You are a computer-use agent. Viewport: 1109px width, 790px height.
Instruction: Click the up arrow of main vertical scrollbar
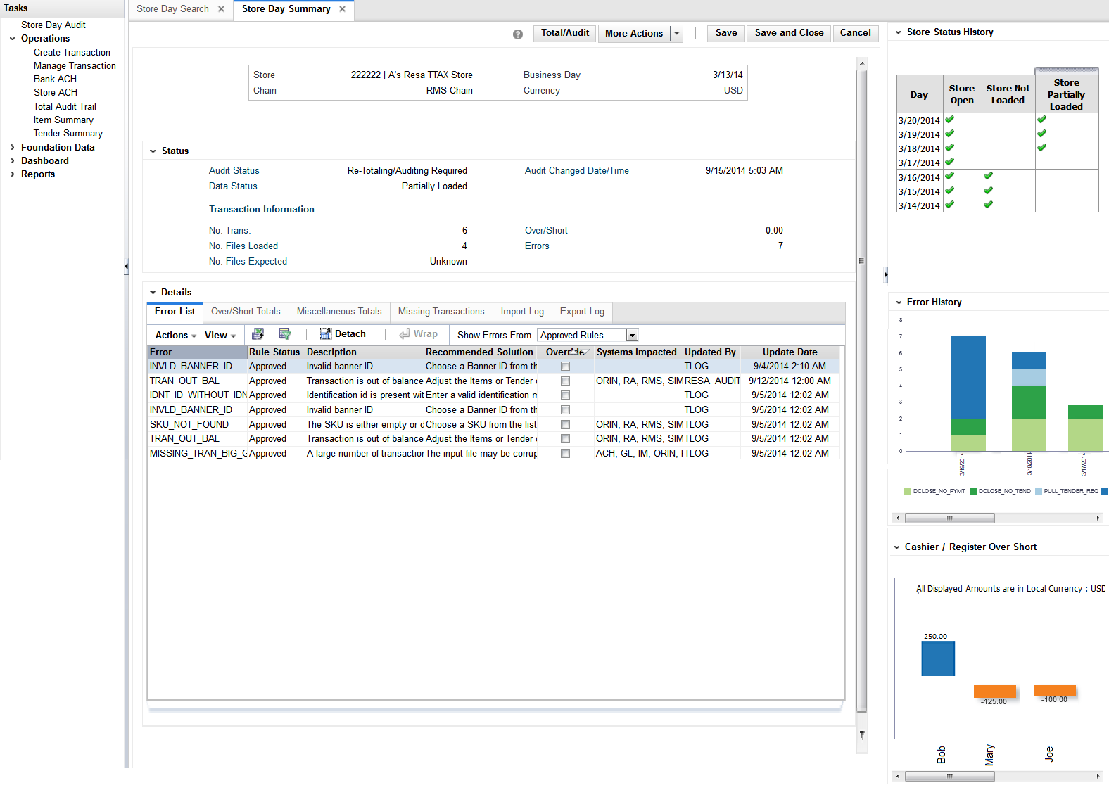point(862,63)
